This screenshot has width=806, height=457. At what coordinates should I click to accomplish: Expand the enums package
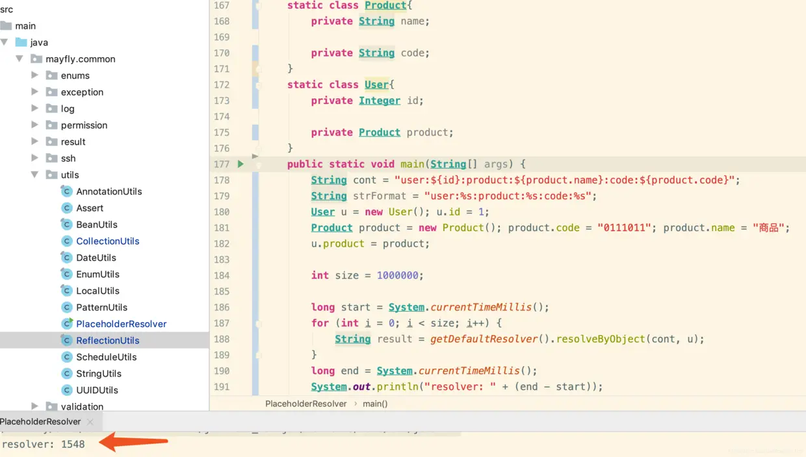pos(35,75)
